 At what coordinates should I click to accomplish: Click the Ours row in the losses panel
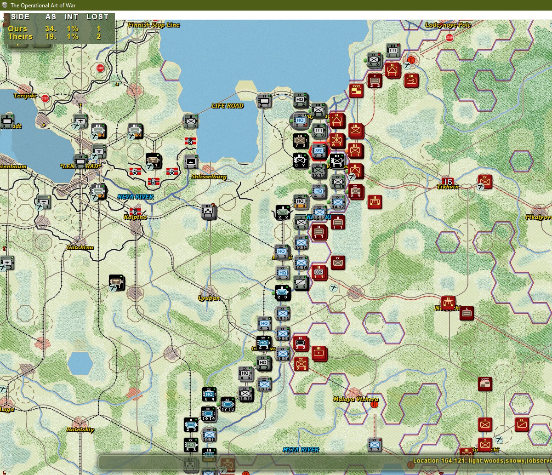point(55,29)
